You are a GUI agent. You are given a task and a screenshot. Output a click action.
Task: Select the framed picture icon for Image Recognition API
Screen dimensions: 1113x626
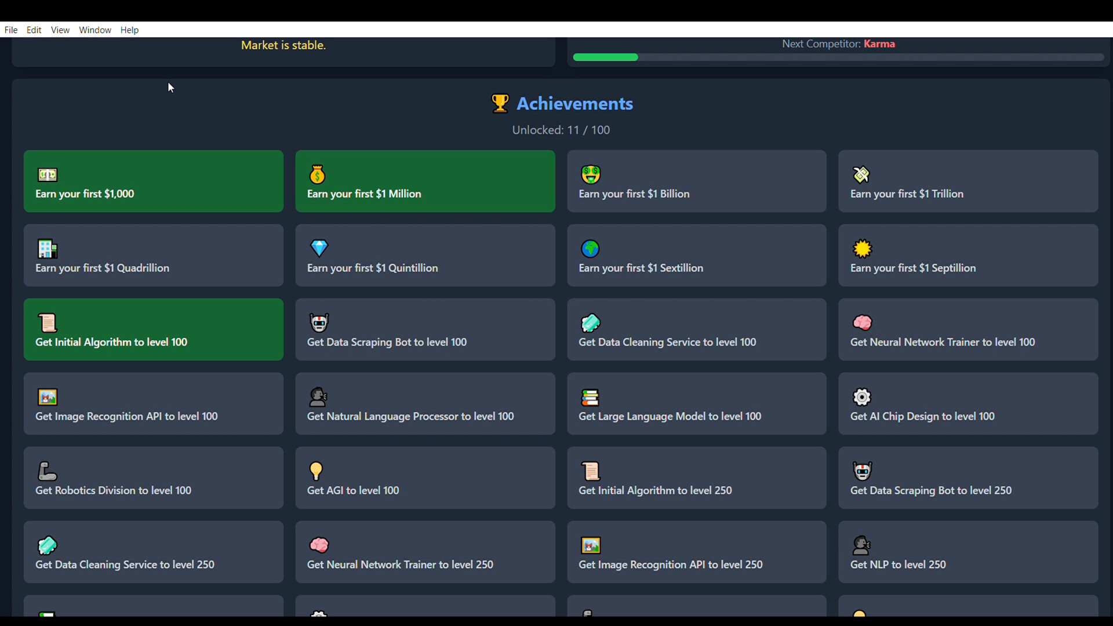[x=48, y=397]
